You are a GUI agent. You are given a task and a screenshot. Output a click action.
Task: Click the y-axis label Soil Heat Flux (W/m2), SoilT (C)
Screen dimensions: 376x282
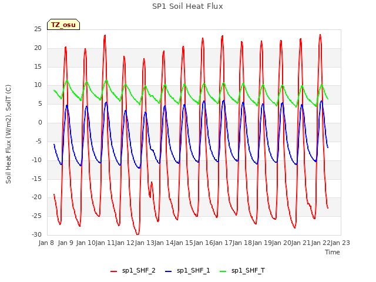(8, 134)
